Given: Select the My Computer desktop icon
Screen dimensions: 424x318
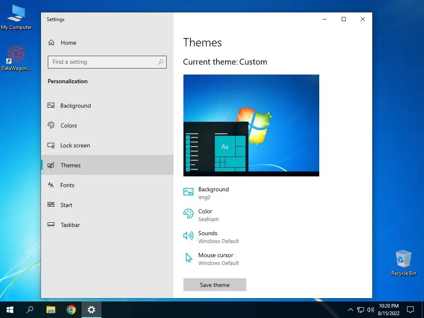Looking at the screenshot, I should (16, 17).
